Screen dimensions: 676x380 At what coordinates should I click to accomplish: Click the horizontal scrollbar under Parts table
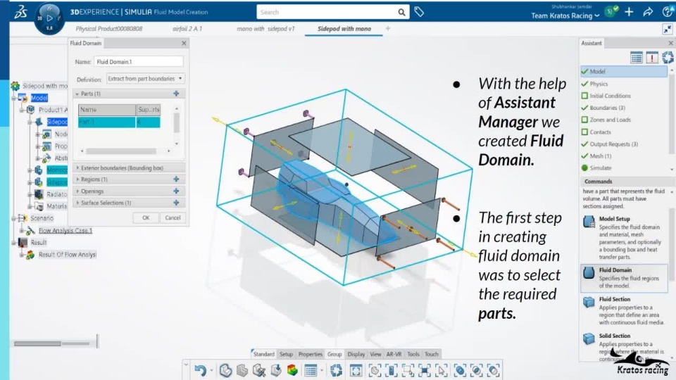121,151
